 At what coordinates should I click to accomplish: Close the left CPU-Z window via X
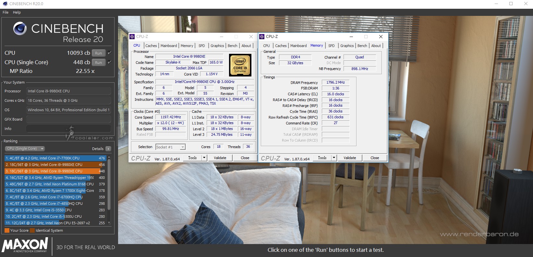click(x=251, y=37)
